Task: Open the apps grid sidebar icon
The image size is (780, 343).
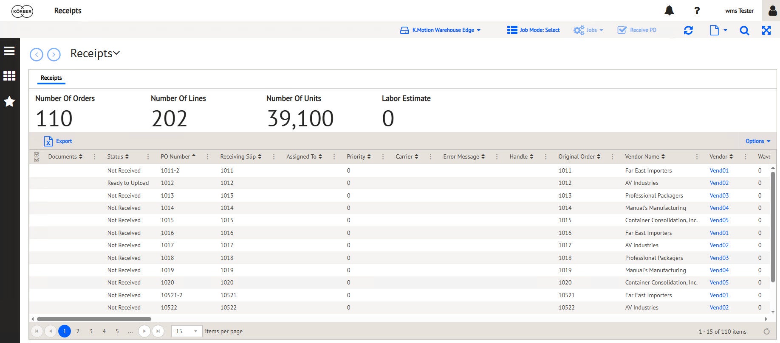Action: [x=9, y=76]
